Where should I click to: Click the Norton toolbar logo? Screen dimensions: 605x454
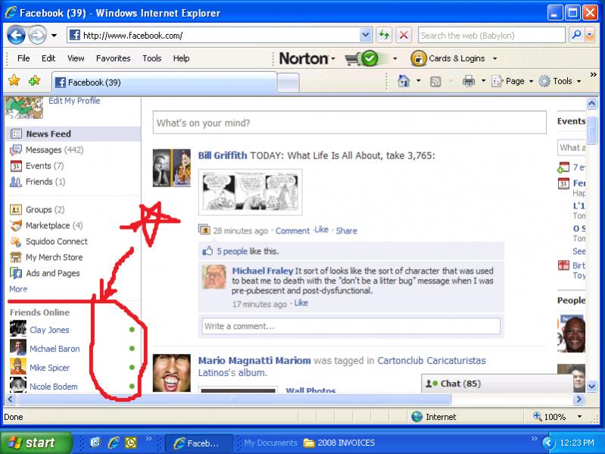[x=304, y=58]
